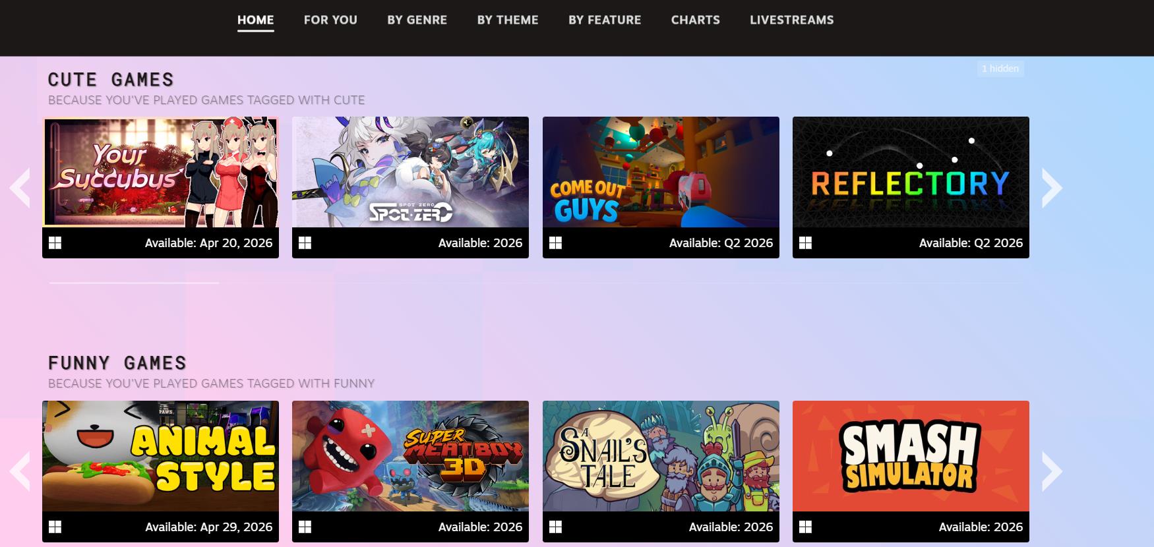Switch to the For You tab

click(330, 20)
